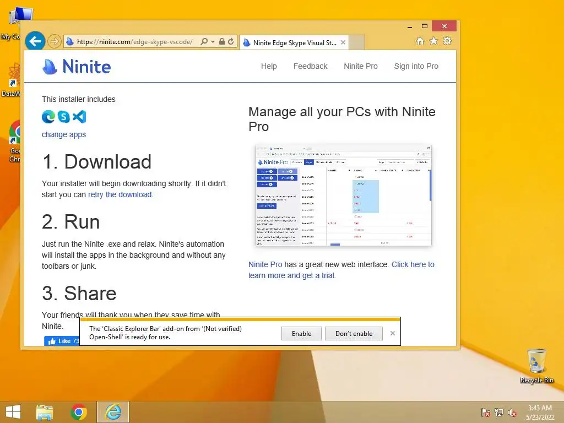The width and height of the screenshot is (564, 423).
Task: Choose Don't enable for the add-on
Action: click(354, 333)
